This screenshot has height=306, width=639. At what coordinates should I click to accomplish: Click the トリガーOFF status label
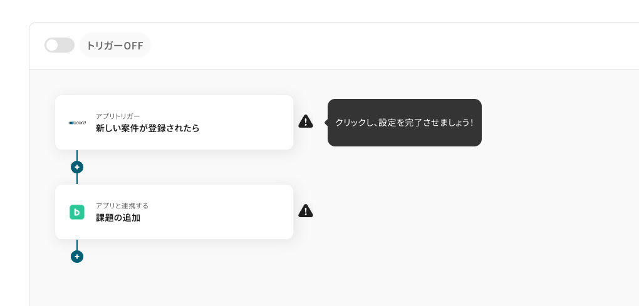[115, 46]
